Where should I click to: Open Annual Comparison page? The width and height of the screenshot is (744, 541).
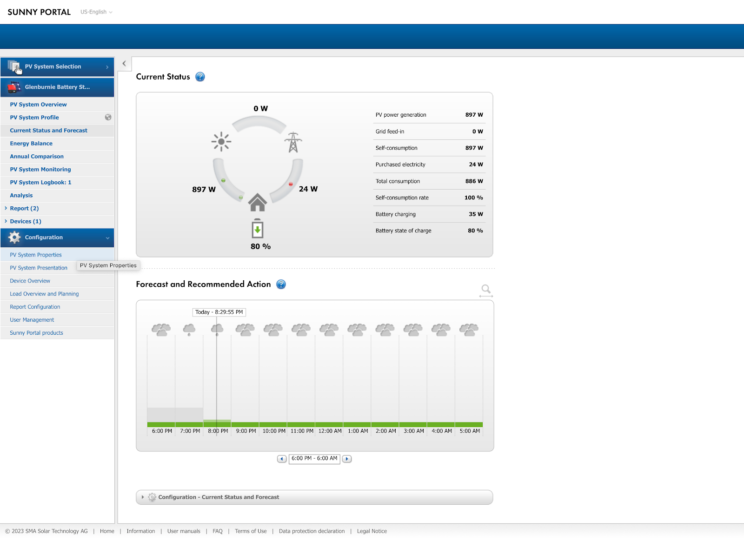(x=37, y=157)
